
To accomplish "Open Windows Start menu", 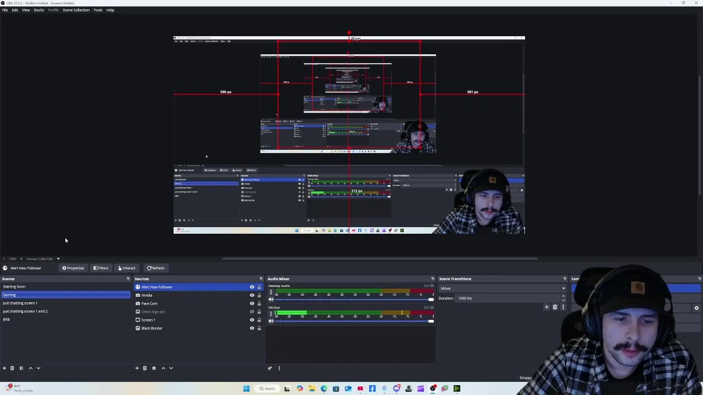I will click(247, 388).
